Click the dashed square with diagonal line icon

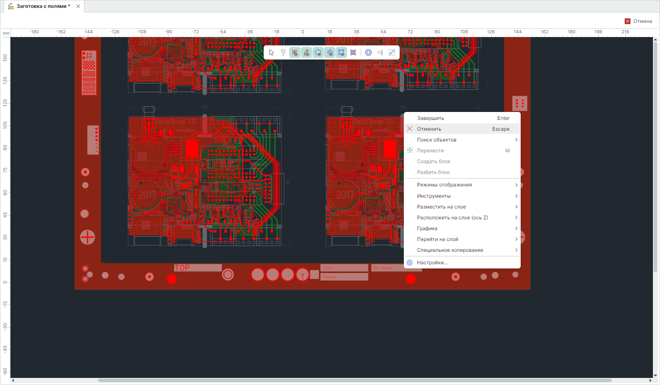point(392,52)
